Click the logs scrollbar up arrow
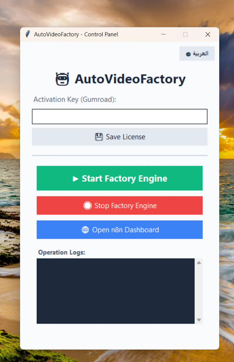234x362 pixels. [199, 263]
